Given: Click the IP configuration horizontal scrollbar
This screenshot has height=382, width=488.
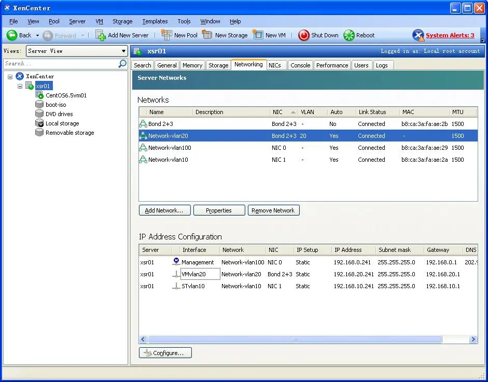Looking at the screenshot, I should pos(295,339).
